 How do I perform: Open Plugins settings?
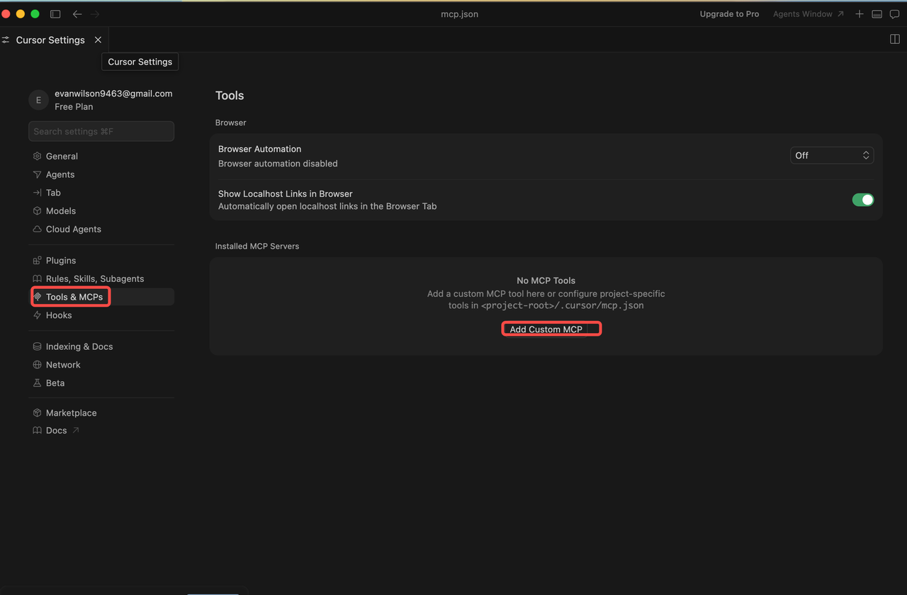[61, 261]
